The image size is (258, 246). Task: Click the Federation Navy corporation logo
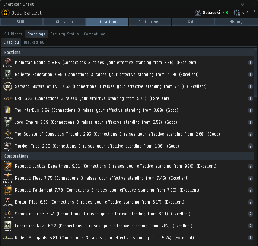pyautogui.click(x=8, y=226)
